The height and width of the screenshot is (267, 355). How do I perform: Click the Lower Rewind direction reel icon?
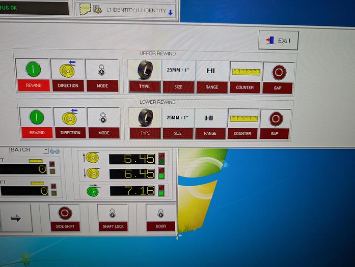click(x=70, y=118)
